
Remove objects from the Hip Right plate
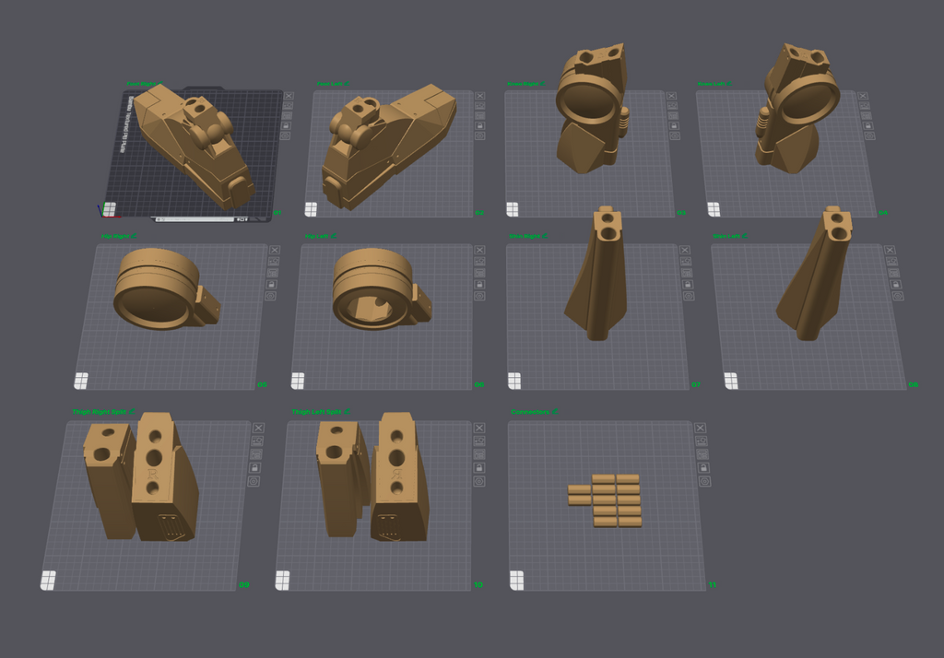click(x=275, y=250)
